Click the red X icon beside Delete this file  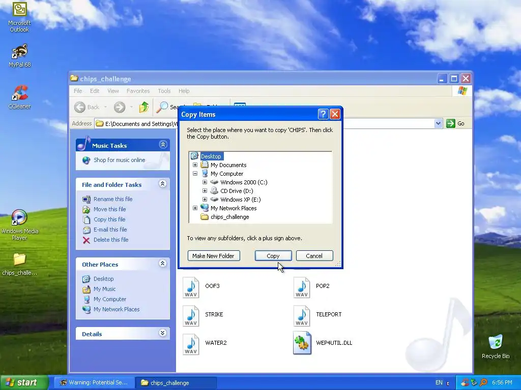coord(86,240)
